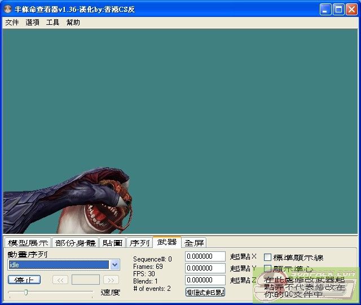Viewport: 361px width, 305px height.
Task: Click the 起點Z origin value field
Action: pyautogui.click(x=205, y=280)
